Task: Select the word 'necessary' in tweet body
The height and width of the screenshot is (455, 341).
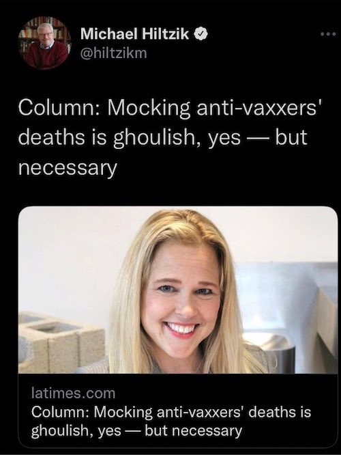Action: 68,168
